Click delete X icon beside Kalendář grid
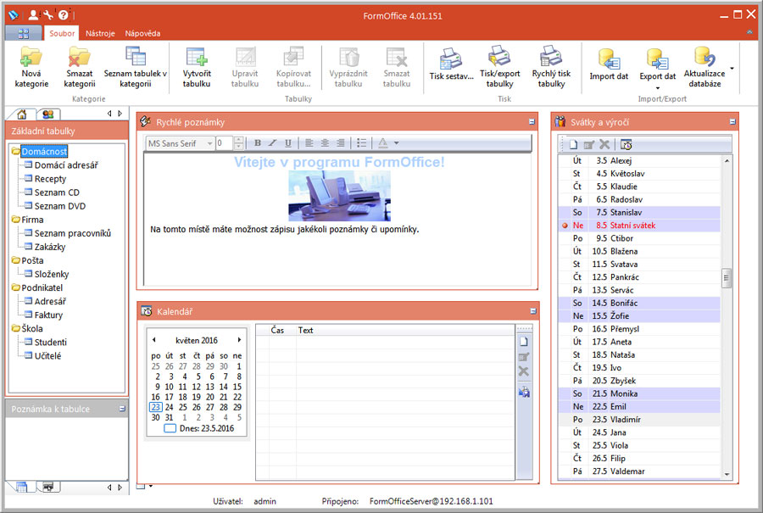 coord(524,372)
